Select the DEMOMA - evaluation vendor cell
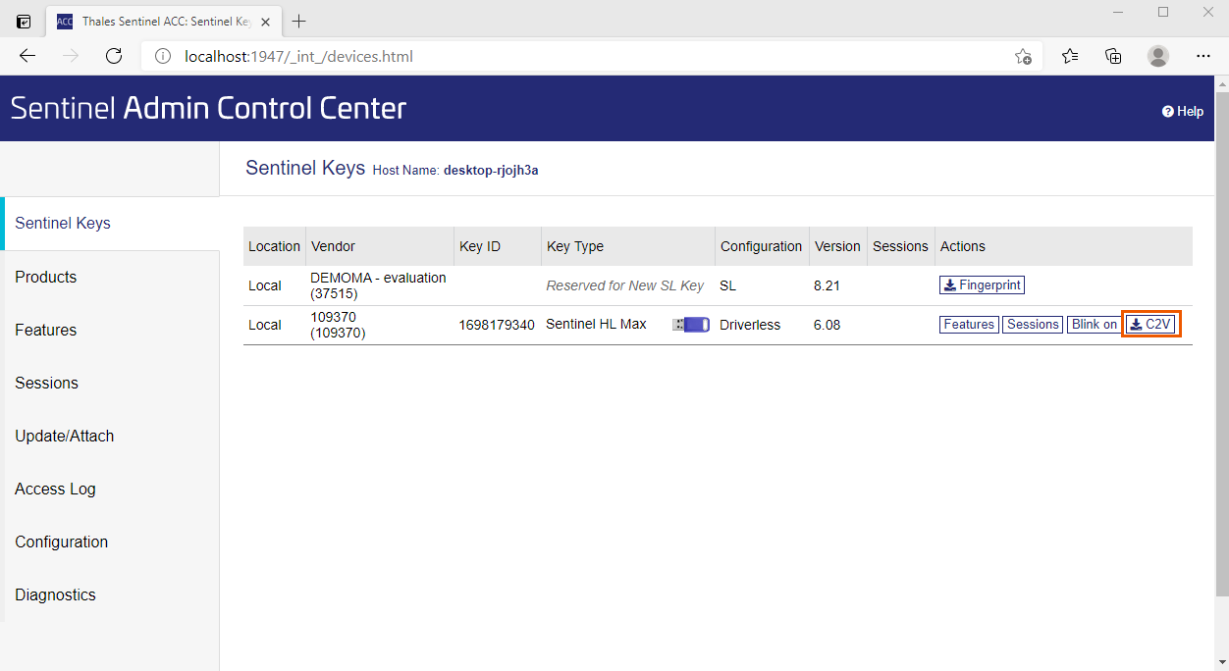The height and width of the screenshot is (671, 1229). tap(378, 285)
